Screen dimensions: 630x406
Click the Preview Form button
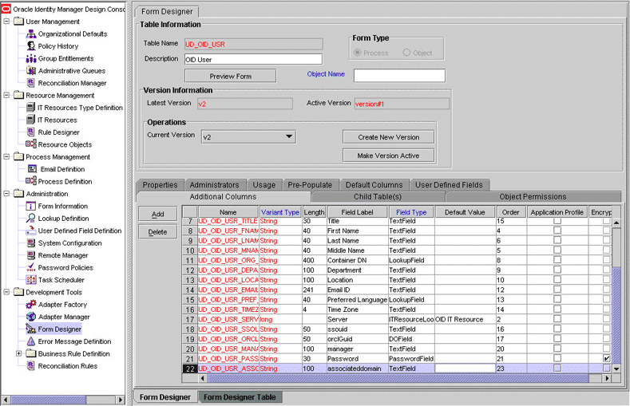click(x=230, y=76)
